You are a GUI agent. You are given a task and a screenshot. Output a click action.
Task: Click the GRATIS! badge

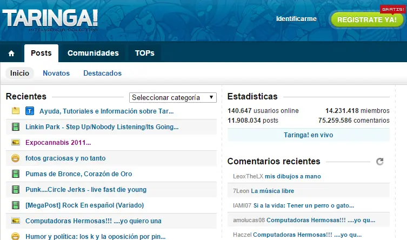tap(393, 9)
